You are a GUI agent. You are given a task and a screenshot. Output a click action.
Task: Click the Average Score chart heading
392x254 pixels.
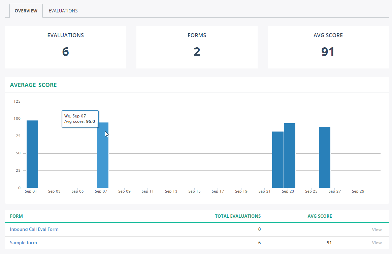pyautogui.click(x=33, y=85)
